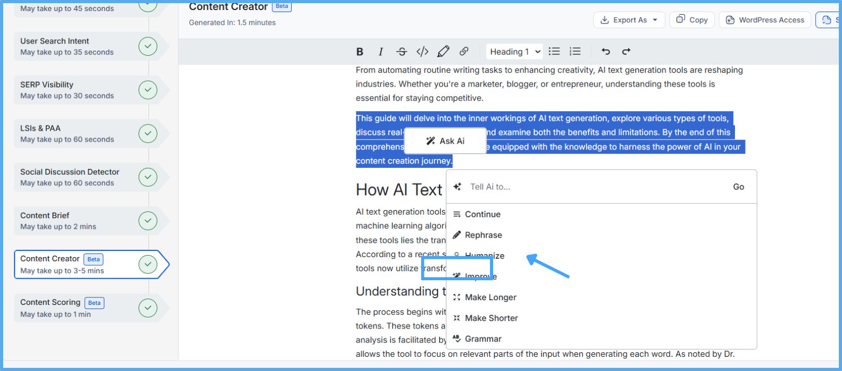Create a numbered list
The width and height of the screenshot is (842, 371).
click(x=575, y=51)
